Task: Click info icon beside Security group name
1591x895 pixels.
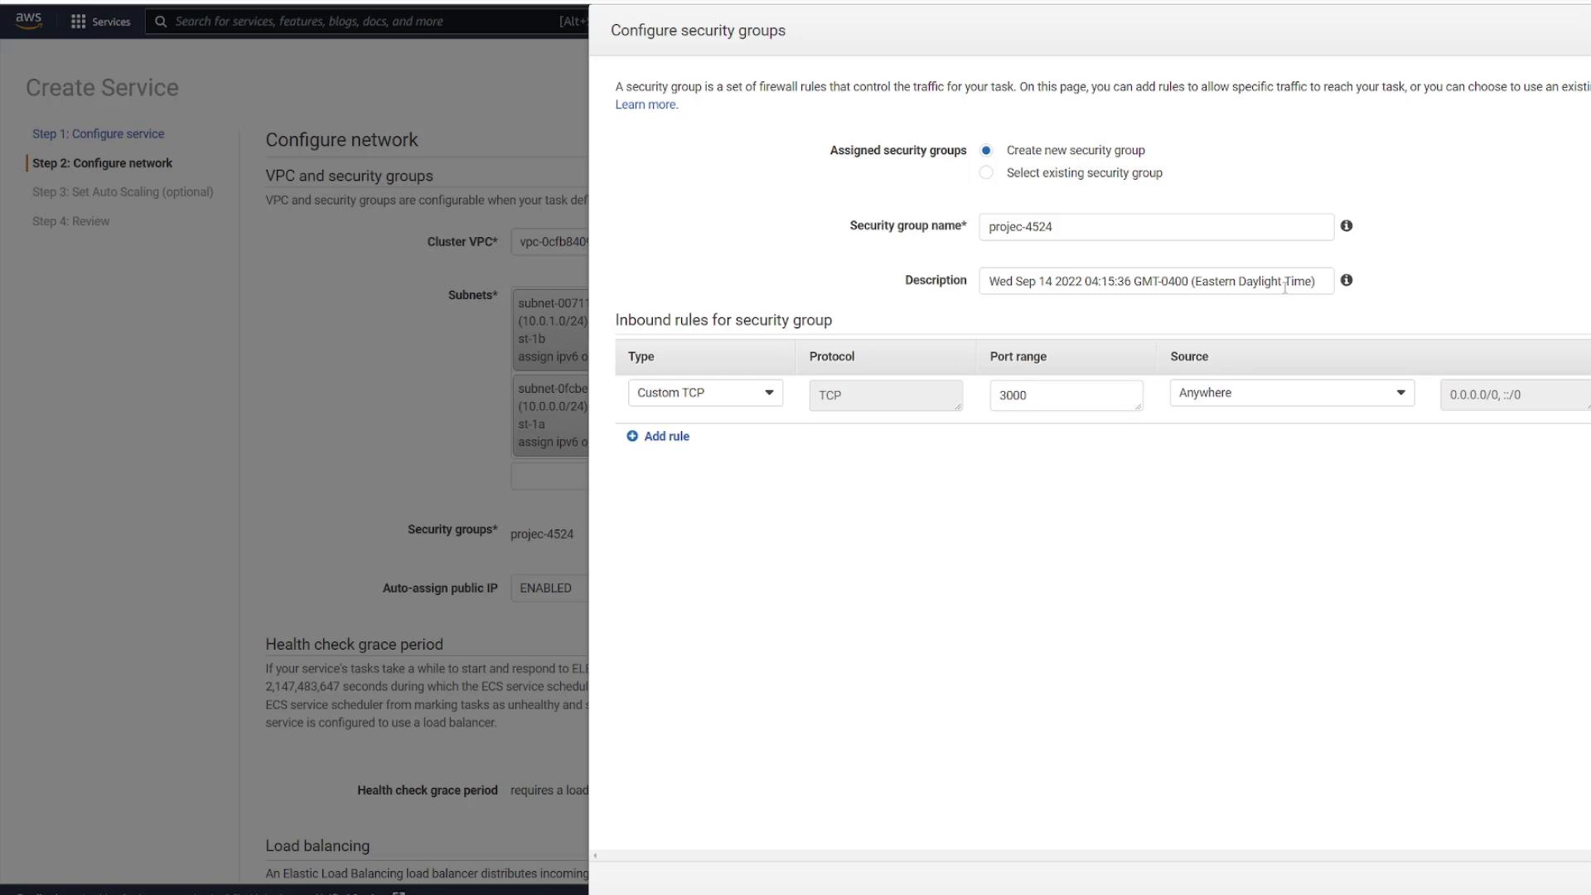Action: [x=1347, y=225]
